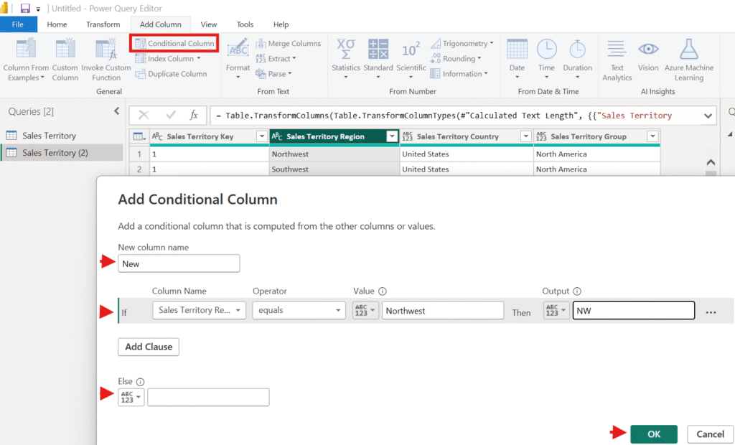Screen dimensions: 735x445
Task: Expand the Parse options
Action: point(273,74)
